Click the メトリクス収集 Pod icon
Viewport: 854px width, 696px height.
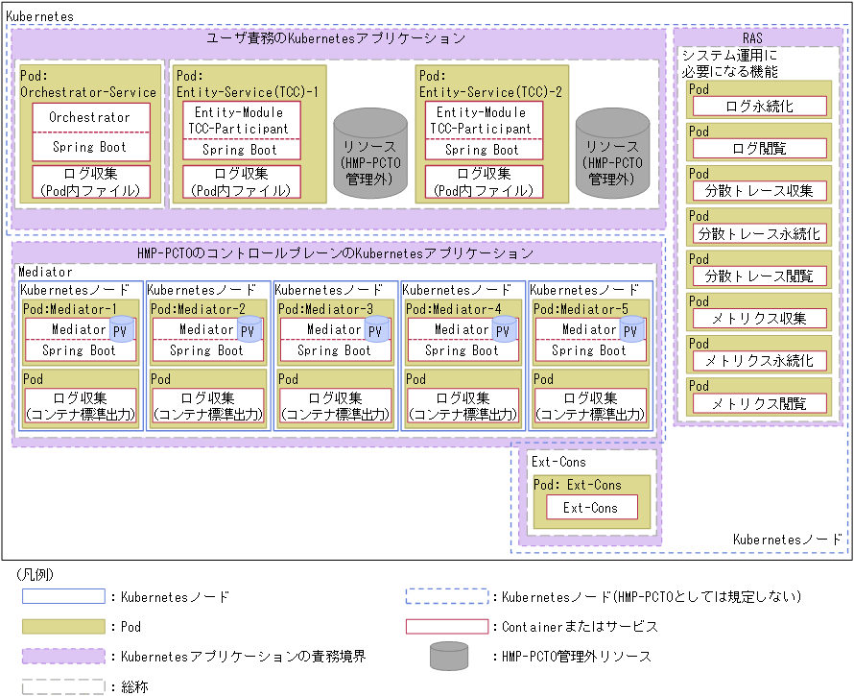760,317
